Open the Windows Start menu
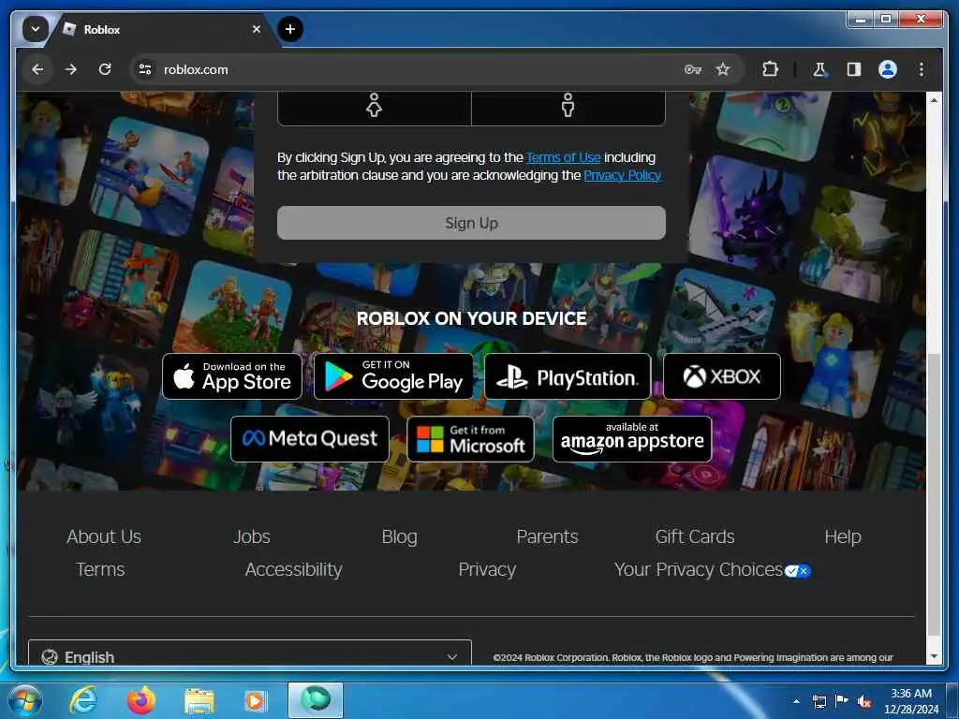 [x=24, y=700]
